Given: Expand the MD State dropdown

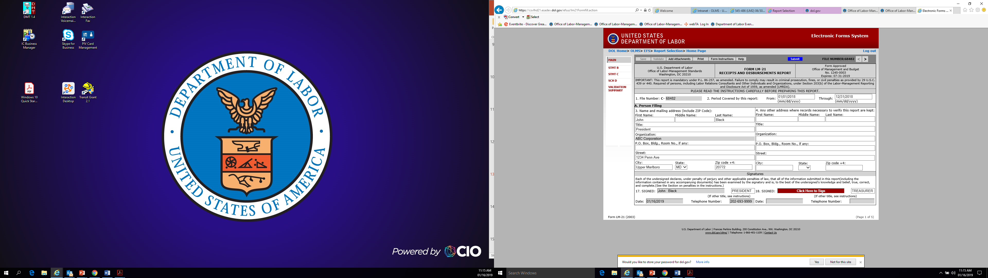Looking at the screenshot, I should (681, 167).
